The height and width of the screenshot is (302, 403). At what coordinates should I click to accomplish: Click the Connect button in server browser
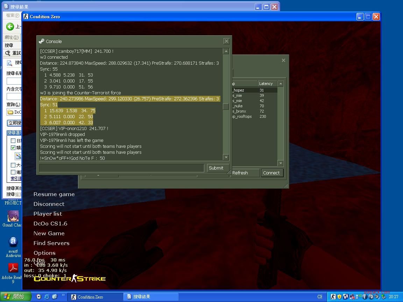coord(271,173)
